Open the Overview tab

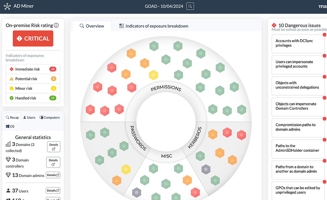click(92, 26)
